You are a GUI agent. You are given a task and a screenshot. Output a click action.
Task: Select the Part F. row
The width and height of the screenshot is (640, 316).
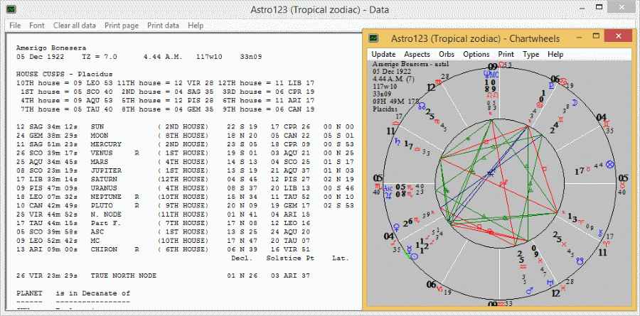click(x=164, y=223)
